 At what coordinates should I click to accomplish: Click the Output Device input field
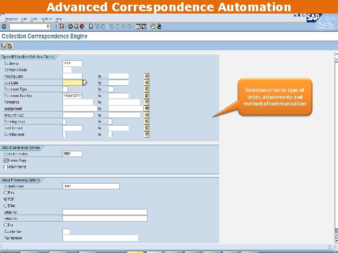pos(91,186)
